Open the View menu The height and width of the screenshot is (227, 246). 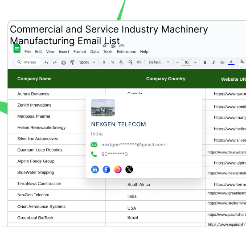[50, 52]
